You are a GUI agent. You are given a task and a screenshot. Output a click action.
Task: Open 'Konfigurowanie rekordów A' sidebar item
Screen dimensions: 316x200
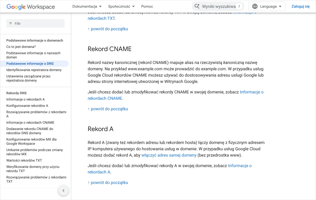(x=27, y=106)
